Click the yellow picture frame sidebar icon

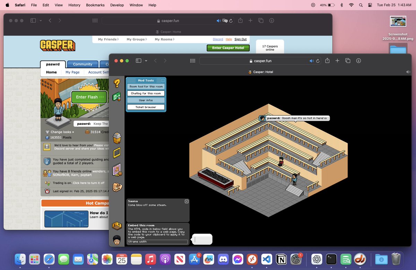(117, 153)
